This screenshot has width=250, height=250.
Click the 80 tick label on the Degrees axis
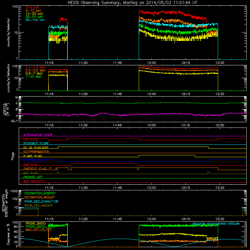coord(16,227)
